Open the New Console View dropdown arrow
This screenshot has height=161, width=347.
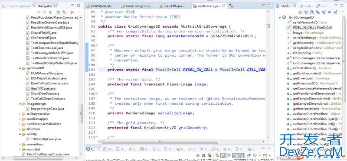[x=269, y=155]
